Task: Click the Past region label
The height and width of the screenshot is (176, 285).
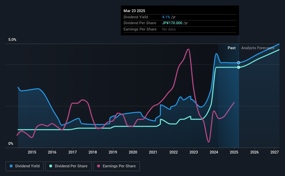Action: [x=232, y=48]
